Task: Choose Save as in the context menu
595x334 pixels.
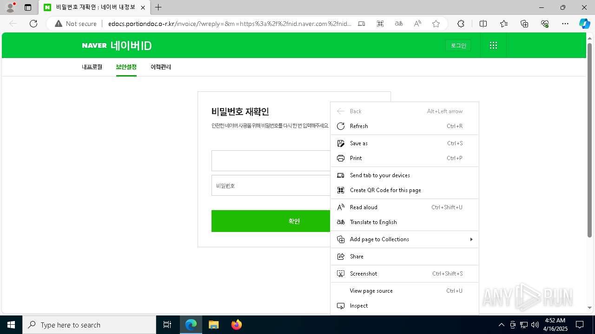Action: click(404, 143)
